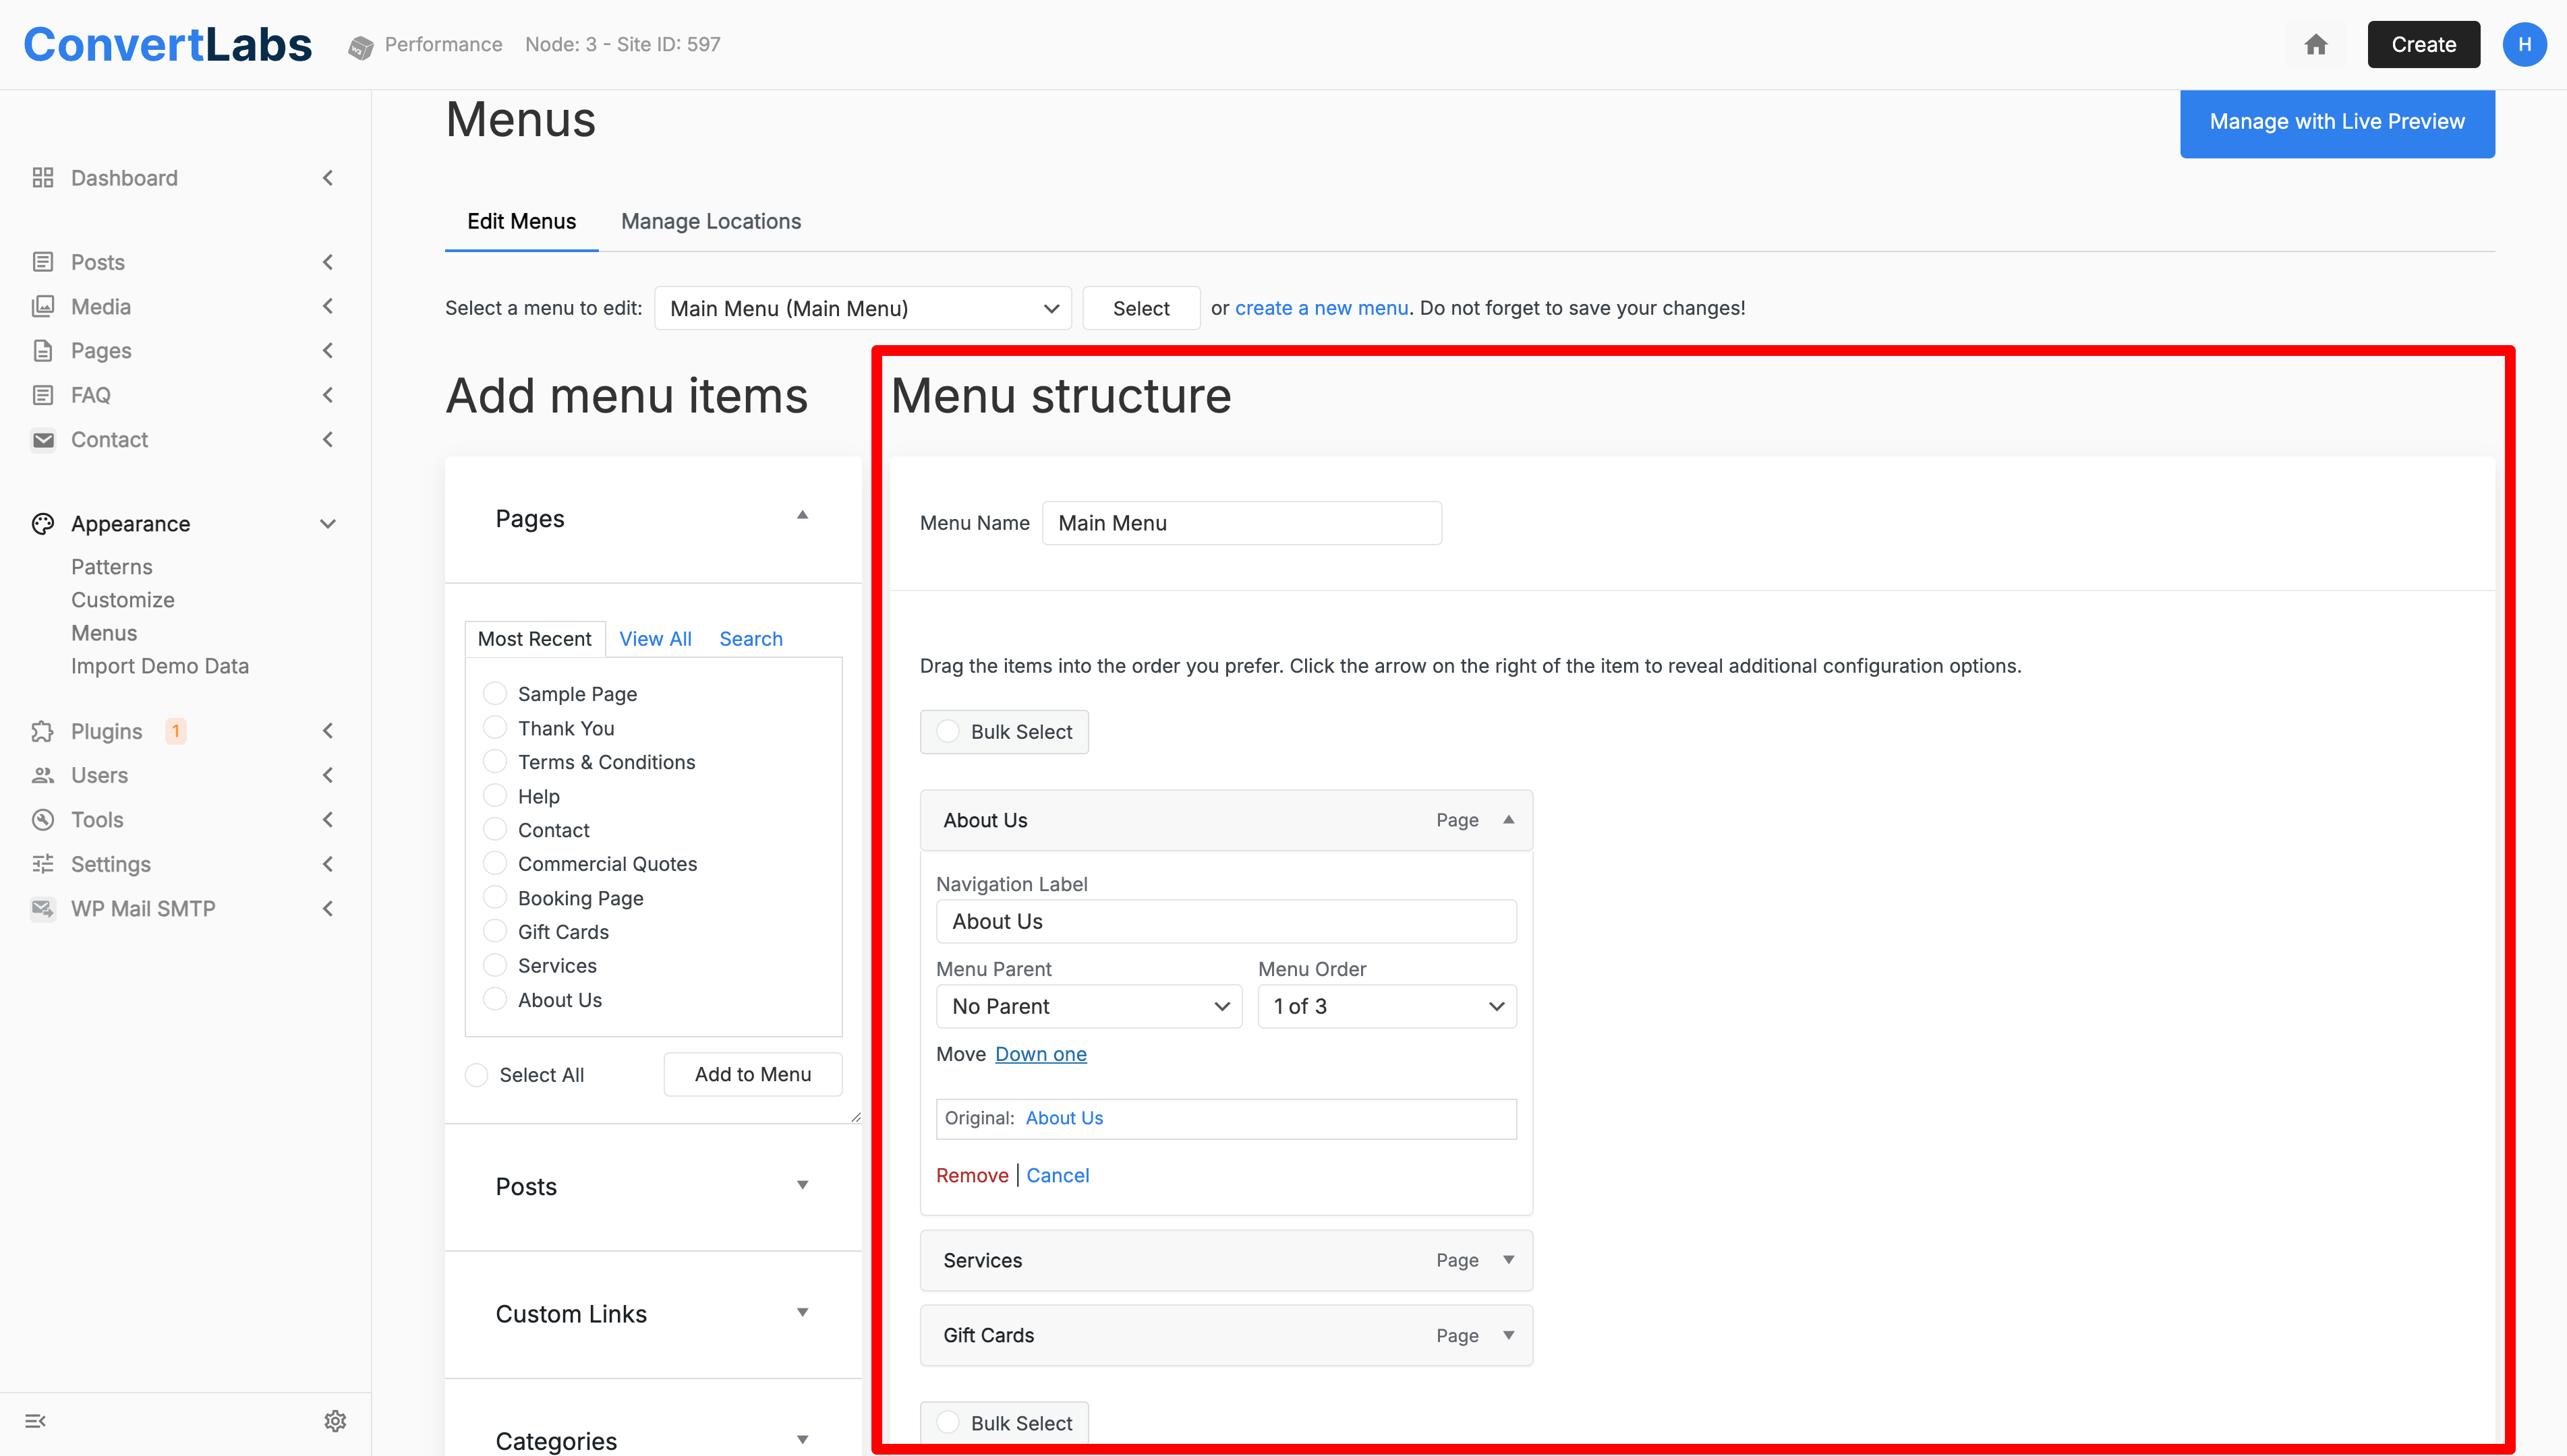Image resolution: width=2567 pixels, height=1456 pixels.
Task: Click the Media library icon
Action: point(42,307)
